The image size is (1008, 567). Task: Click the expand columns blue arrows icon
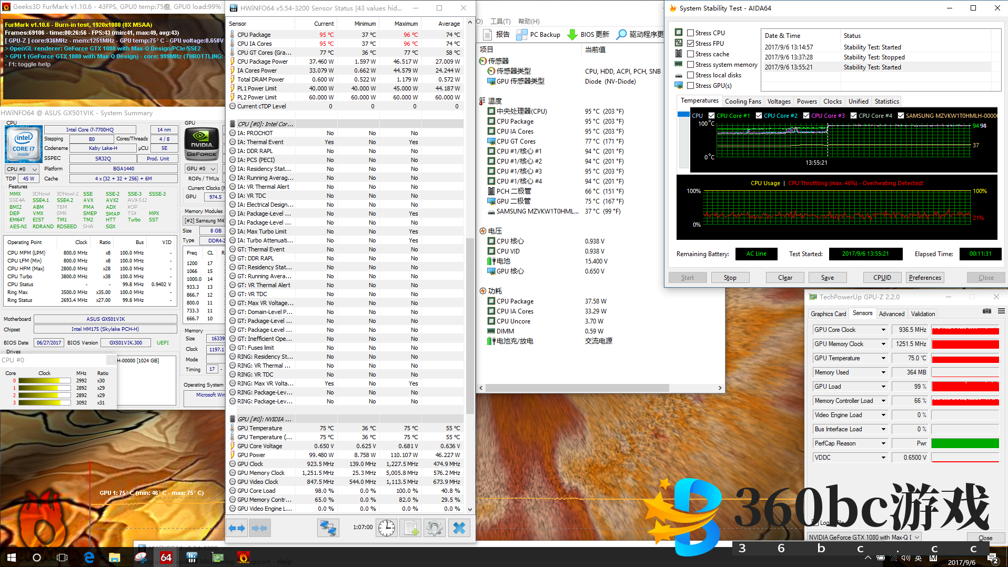237,528
